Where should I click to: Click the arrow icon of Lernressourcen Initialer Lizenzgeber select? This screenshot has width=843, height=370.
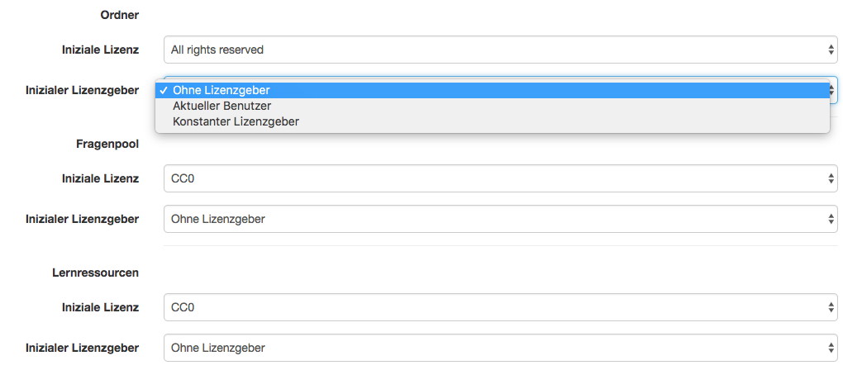coord(831,348)
